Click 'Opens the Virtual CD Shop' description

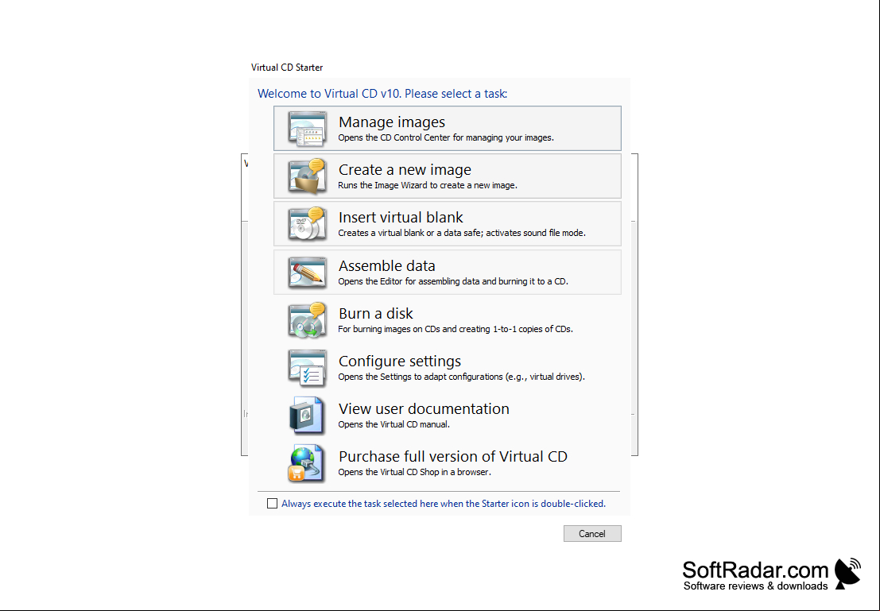(x=414, y=472)
